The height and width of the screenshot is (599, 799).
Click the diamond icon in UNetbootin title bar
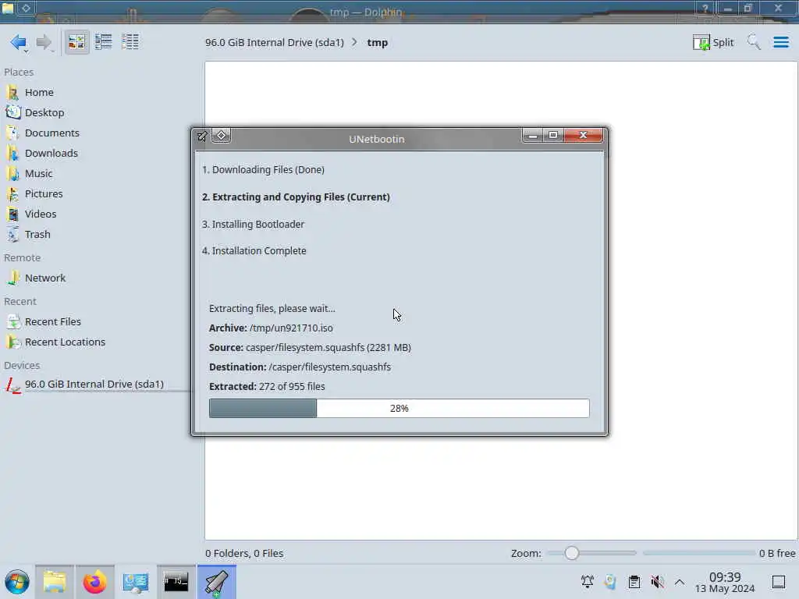click(x=221, y=136)
